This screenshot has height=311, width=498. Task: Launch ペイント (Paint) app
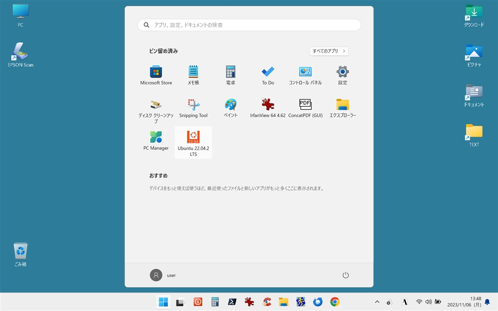coord(231,108)
